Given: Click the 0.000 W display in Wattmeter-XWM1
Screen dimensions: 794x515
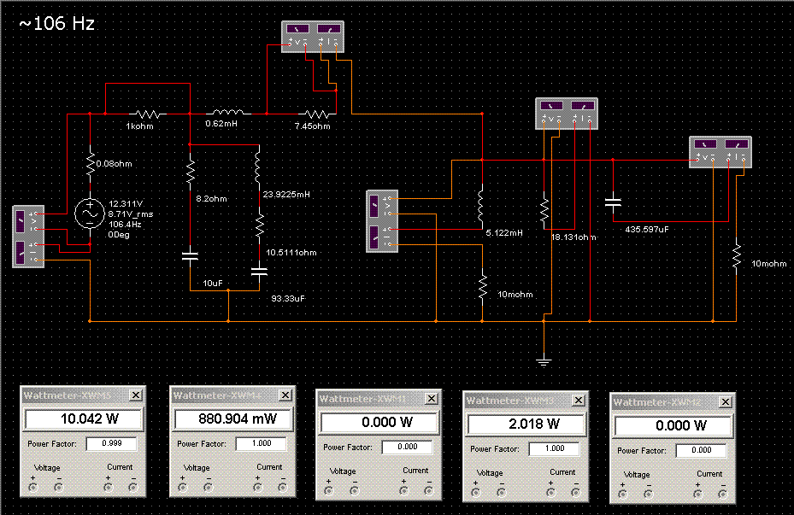Looking at the screenshot, I should [x=379, y=423].
